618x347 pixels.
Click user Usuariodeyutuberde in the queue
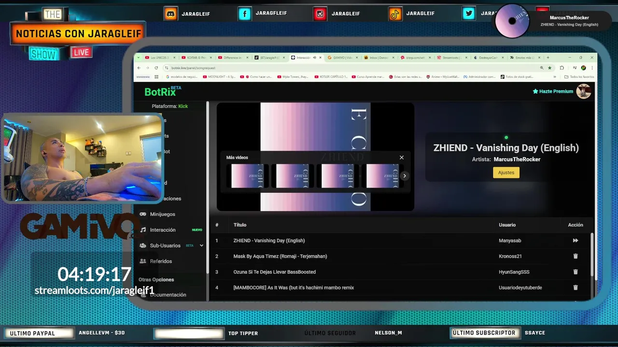click(x=520, y=288)
